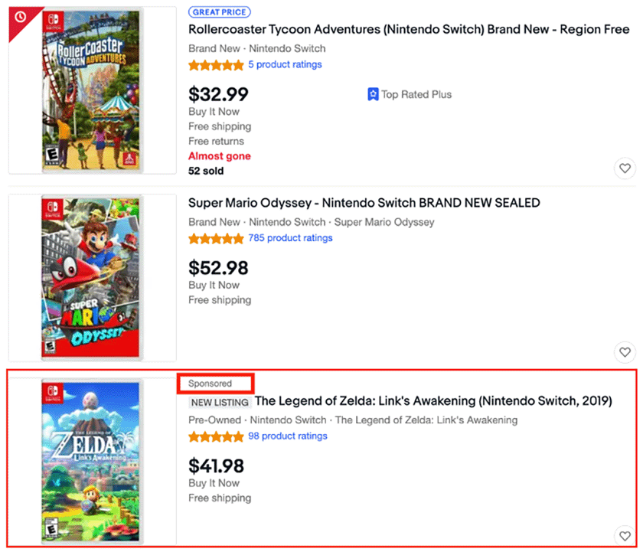View the 5 product ratings link
This screenshot has width=643, height=552.
pos(285,65)
